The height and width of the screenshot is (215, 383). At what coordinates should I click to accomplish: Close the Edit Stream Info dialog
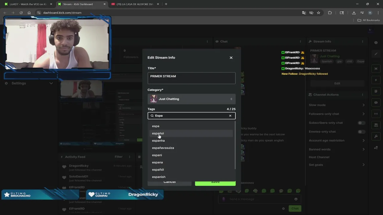click(x=231, y=58)
